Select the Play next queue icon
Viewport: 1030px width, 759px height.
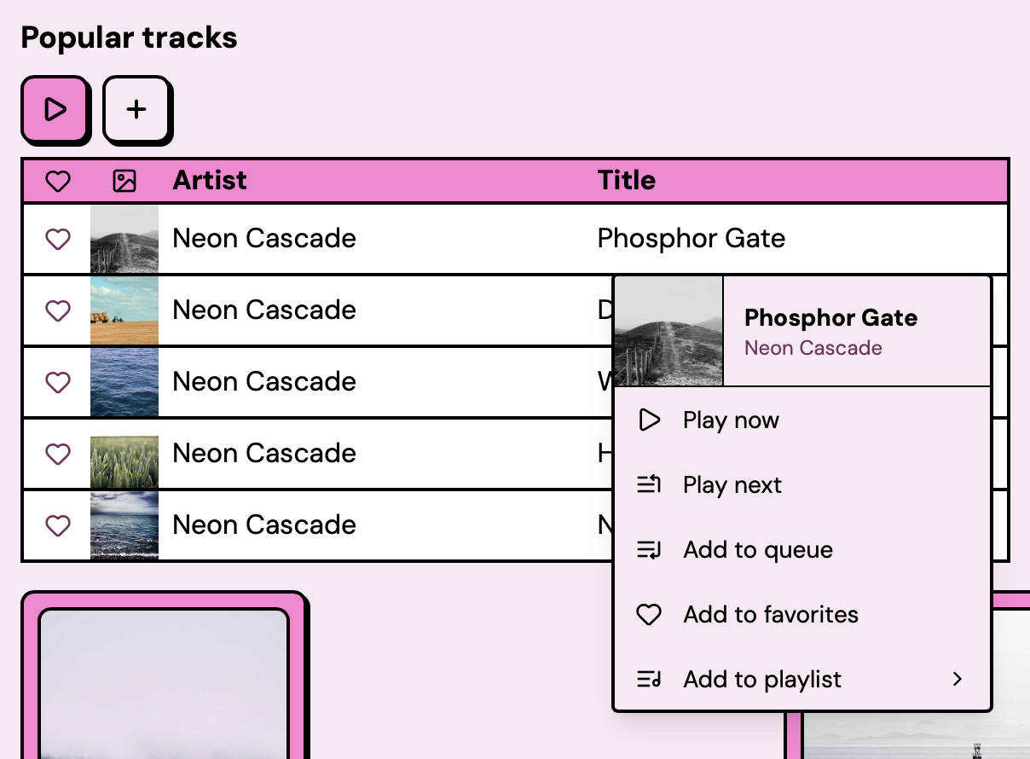tap(650, 484)
